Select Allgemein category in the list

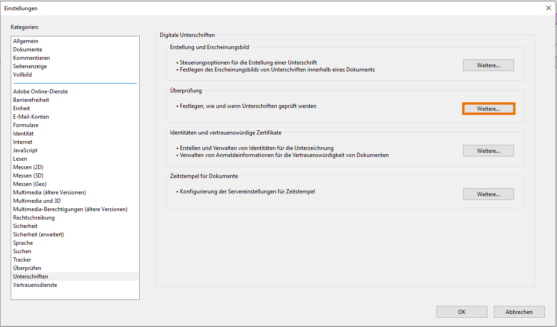(x=26, y=41)
